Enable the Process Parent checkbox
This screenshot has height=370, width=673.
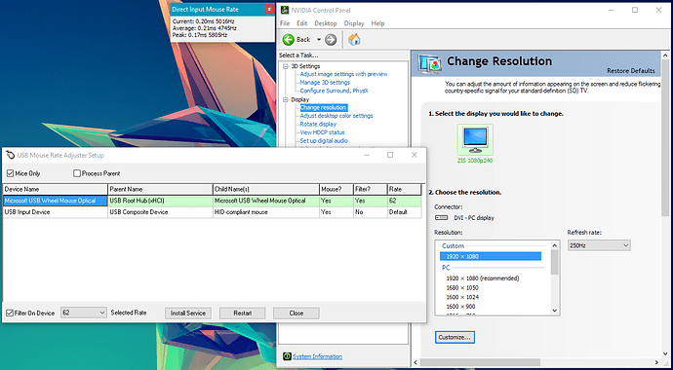click(77, 173)
